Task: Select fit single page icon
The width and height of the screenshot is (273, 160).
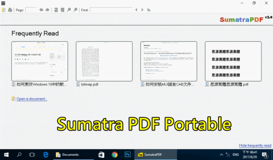Action: point(62,10)
